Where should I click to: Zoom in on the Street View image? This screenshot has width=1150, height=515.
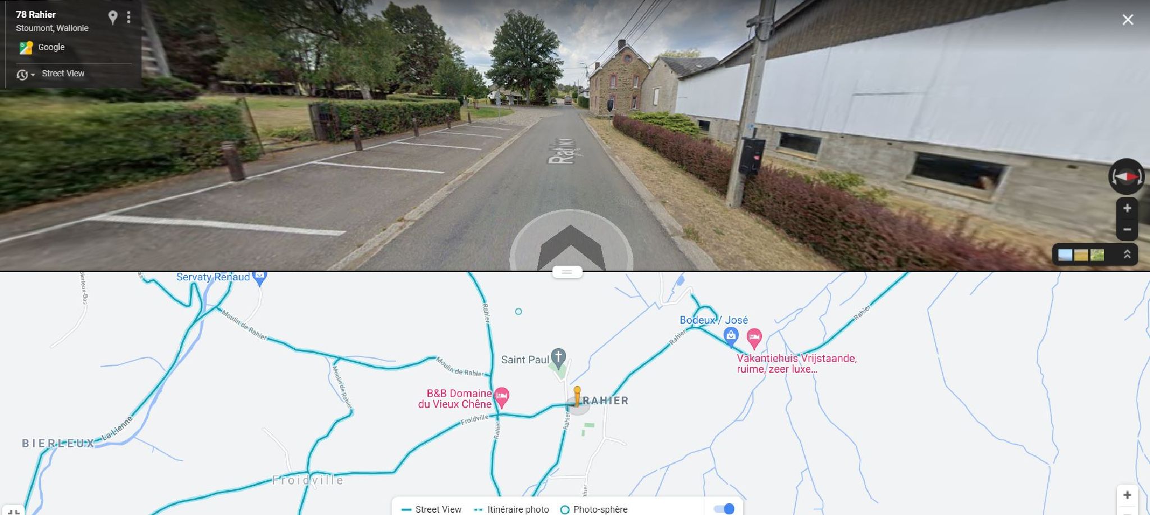tap(1127, 208)
